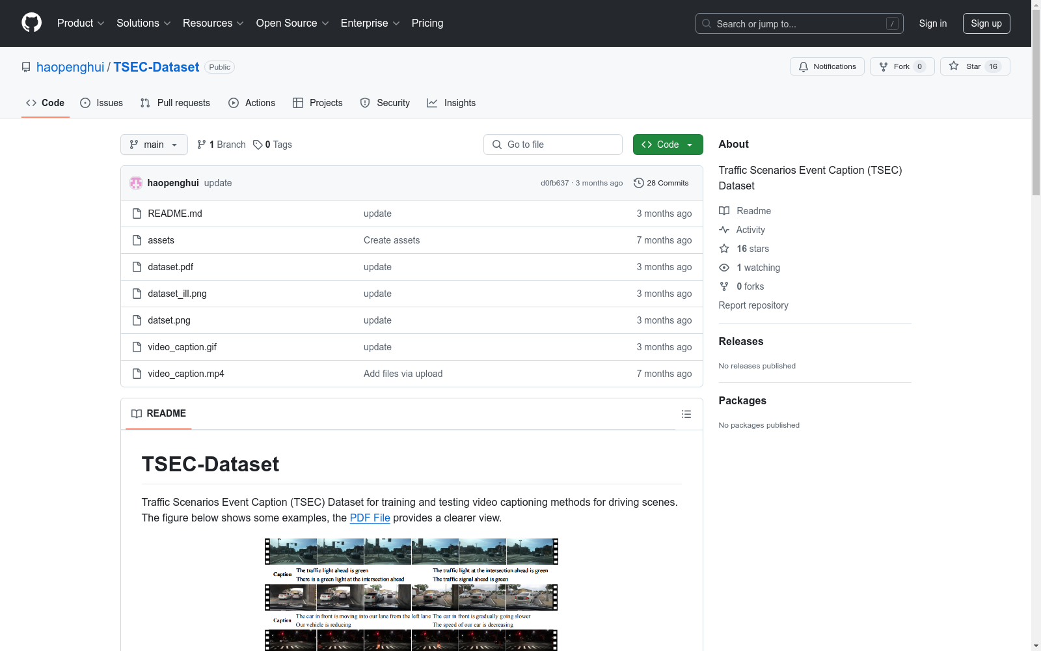This screenshot has width=1041, height=651.
Task: Click the repository book icon beside haopenghui
Action: click(x=26, y=67)
